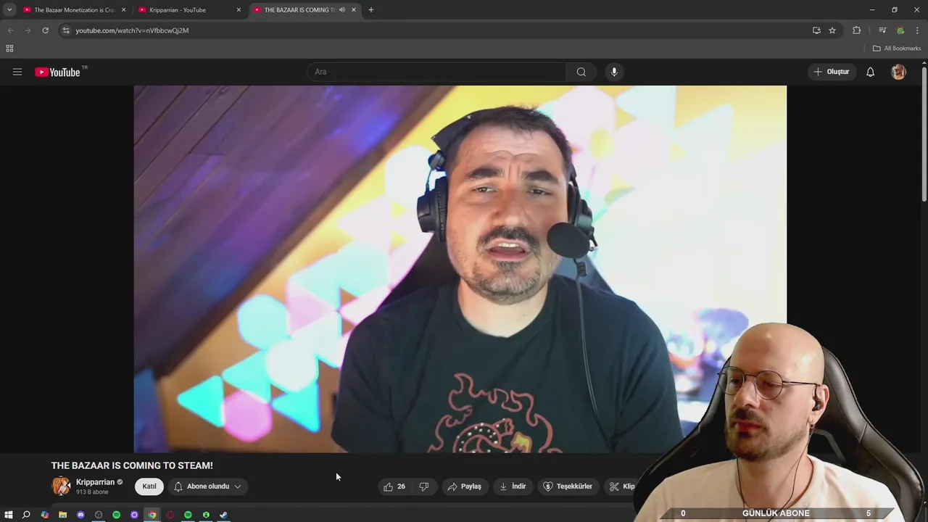Screen dimensions: 928x522
Task: Mute the playing tab's speaker icon
Action: click(x=341, y=9)
